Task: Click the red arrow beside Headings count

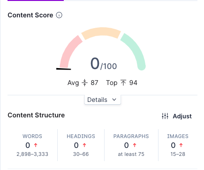Action: (x=84, y=145)
